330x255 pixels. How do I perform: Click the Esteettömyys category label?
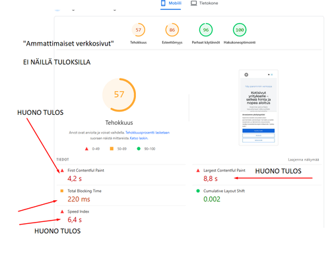172,42
